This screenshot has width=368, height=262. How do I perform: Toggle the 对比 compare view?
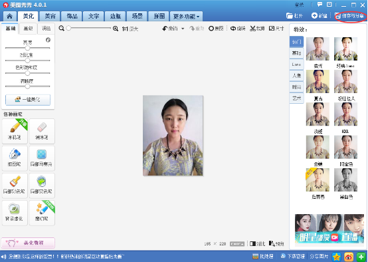coord(257,243)
